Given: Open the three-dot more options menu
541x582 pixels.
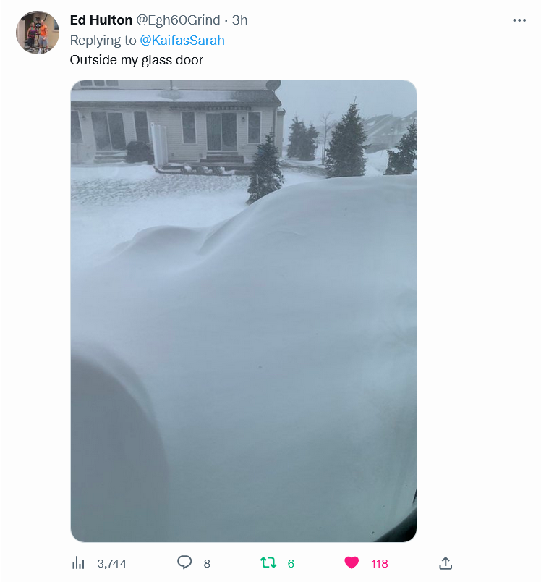Looking at the screenshot, I should [x=519, y=20].
